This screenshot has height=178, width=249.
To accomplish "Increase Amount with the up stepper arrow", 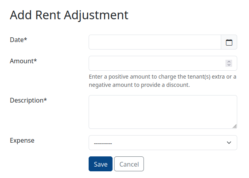I will [x=229, y=62].
